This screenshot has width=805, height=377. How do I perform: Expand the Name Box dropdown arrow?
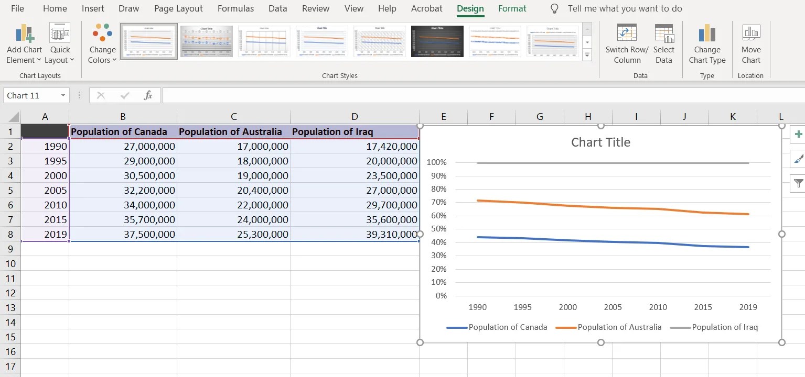63,95
